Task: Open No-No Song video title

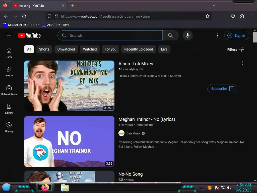Action: point(131,174)
